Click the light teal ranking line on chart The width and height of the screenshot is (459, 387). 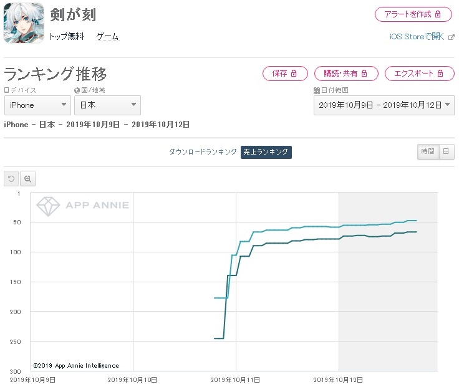click(x=322, y=226)
